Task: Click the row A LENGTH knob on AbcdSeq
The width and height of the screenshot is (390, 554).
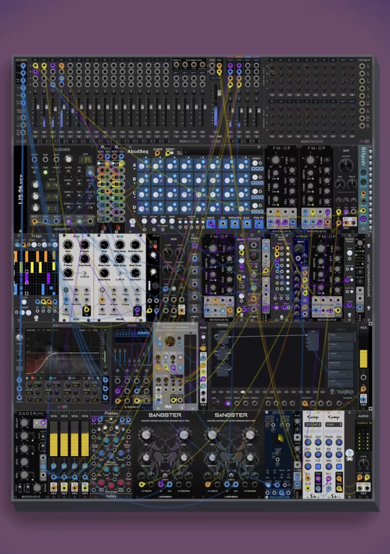Action: pos(255,163)
